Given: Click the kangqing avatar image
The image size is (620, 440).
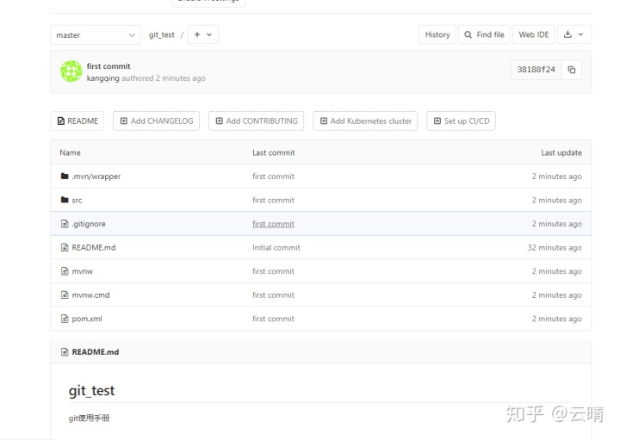Looking at the screenshot, I should click(71, 71).
